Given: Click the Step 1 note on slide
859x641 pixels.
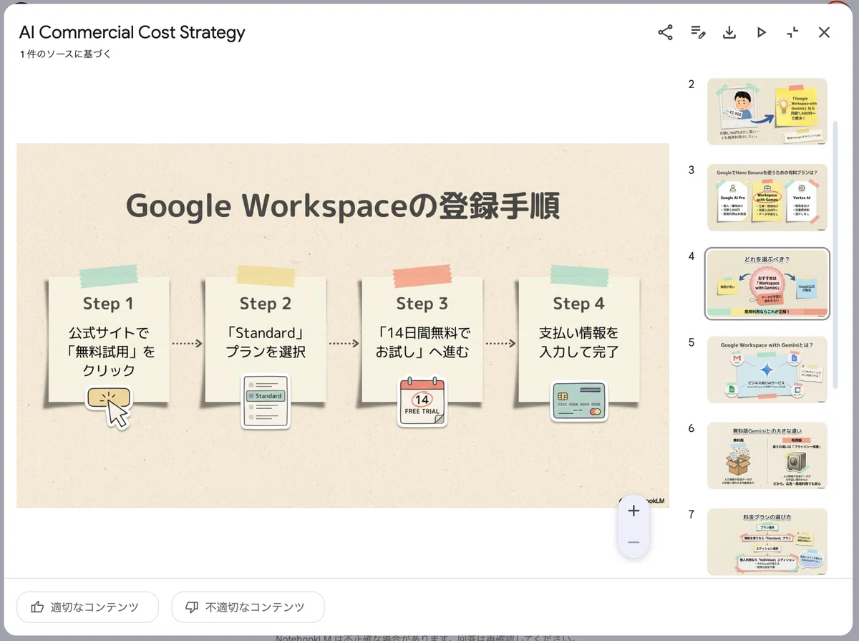Looking at the screenshot, I should click(108, 340).
